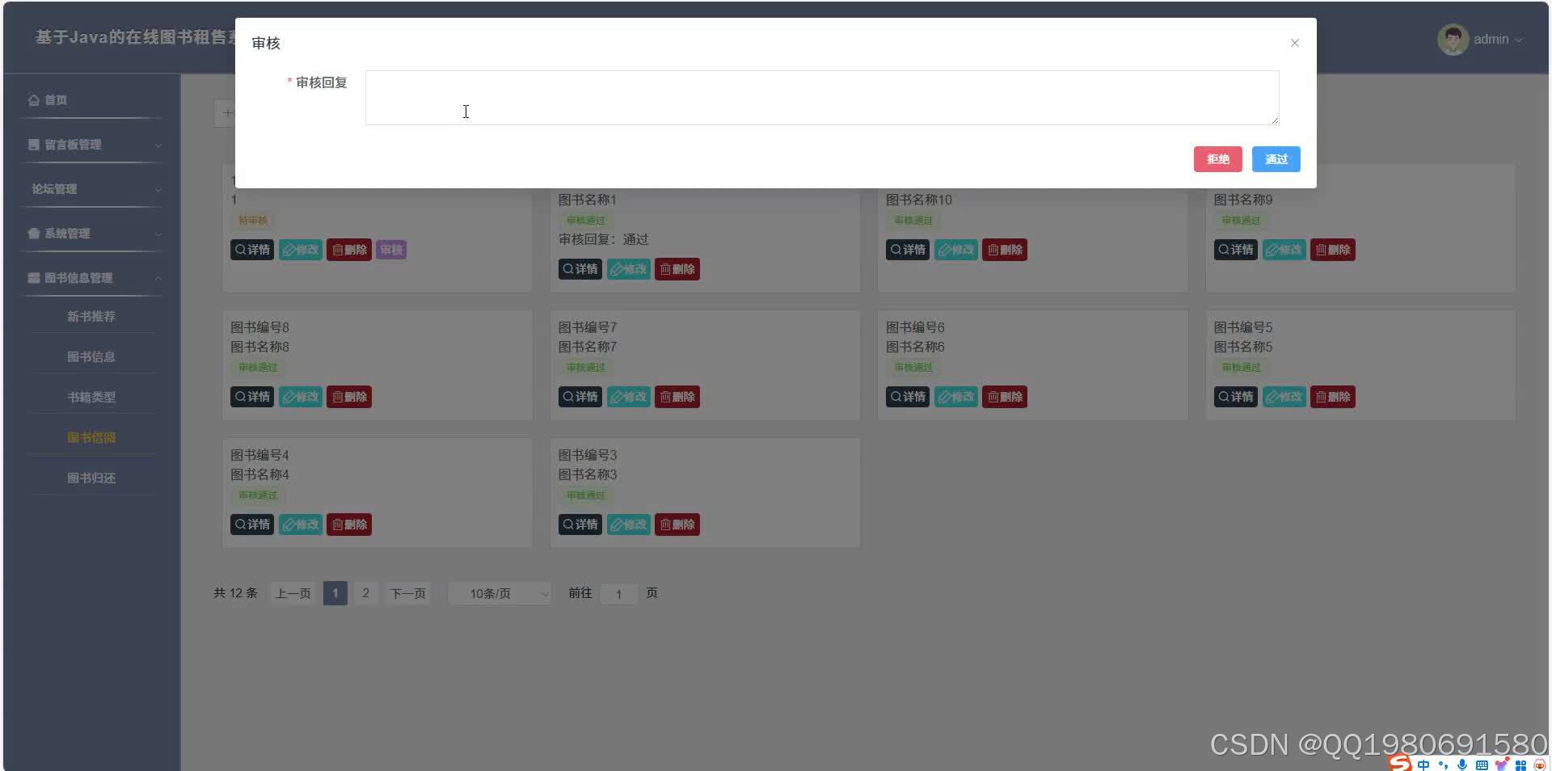Click the 中 language toggle in IME bar
The image size is (1552, 771).
click(x=1423, y=765)
